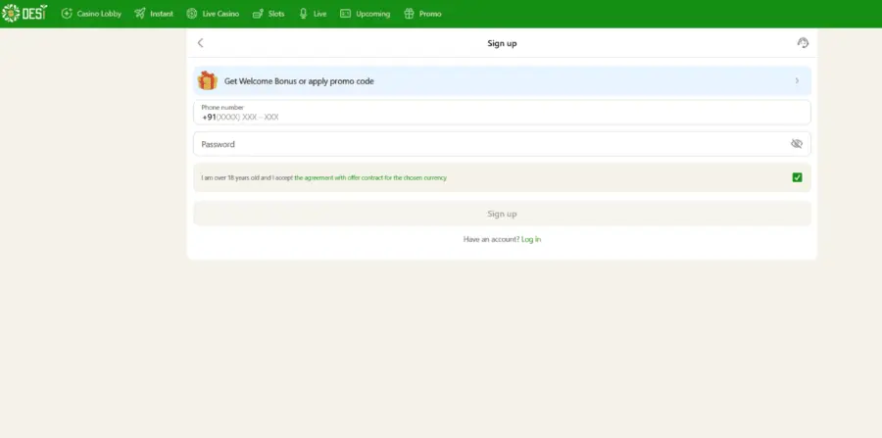
Task: Click the DESI logo in the header
Action: coord(24,13)
